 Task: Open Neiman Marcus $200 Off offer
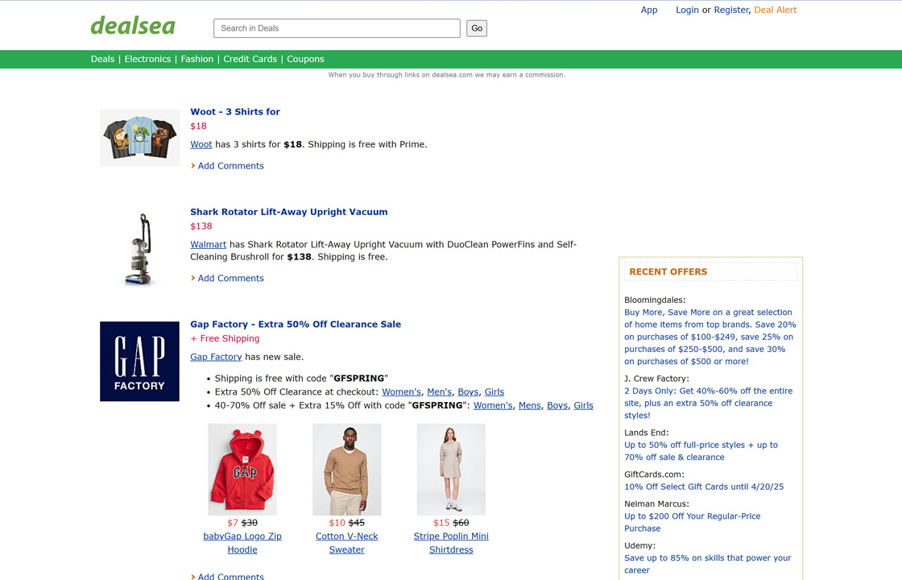[x=692, y=523]
